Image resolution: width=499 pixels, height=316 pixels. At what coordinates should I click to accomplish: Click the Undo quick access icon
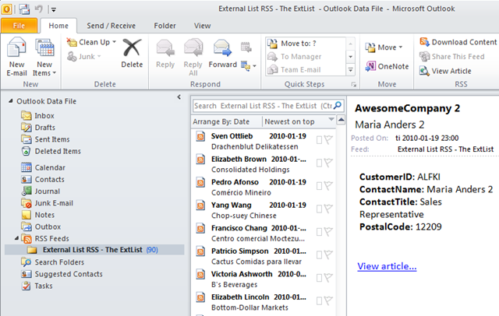point(38,9)
